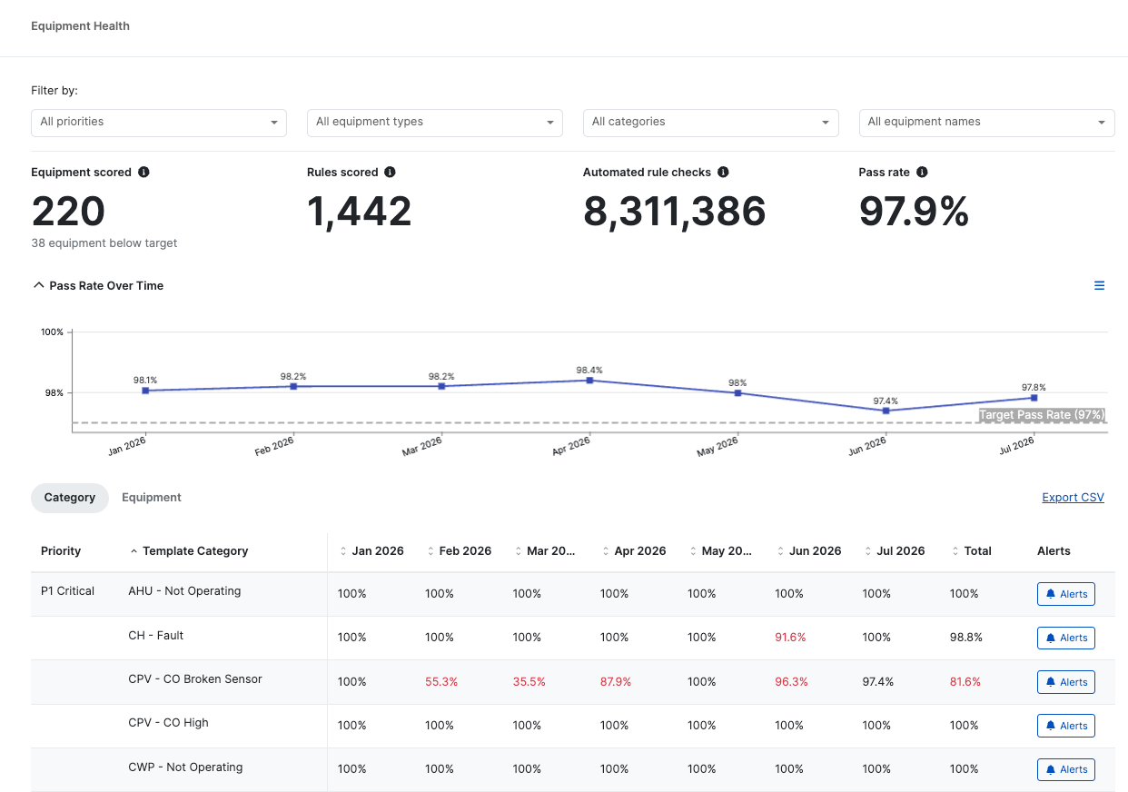Click the 98.8% total cell

pyautogui.click(x=966, y=638)
